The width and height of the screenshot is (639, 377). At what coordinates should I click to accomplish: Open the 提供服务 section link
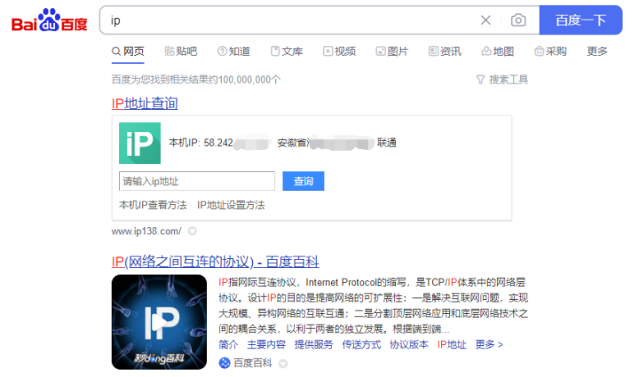(x=314, y=344)
